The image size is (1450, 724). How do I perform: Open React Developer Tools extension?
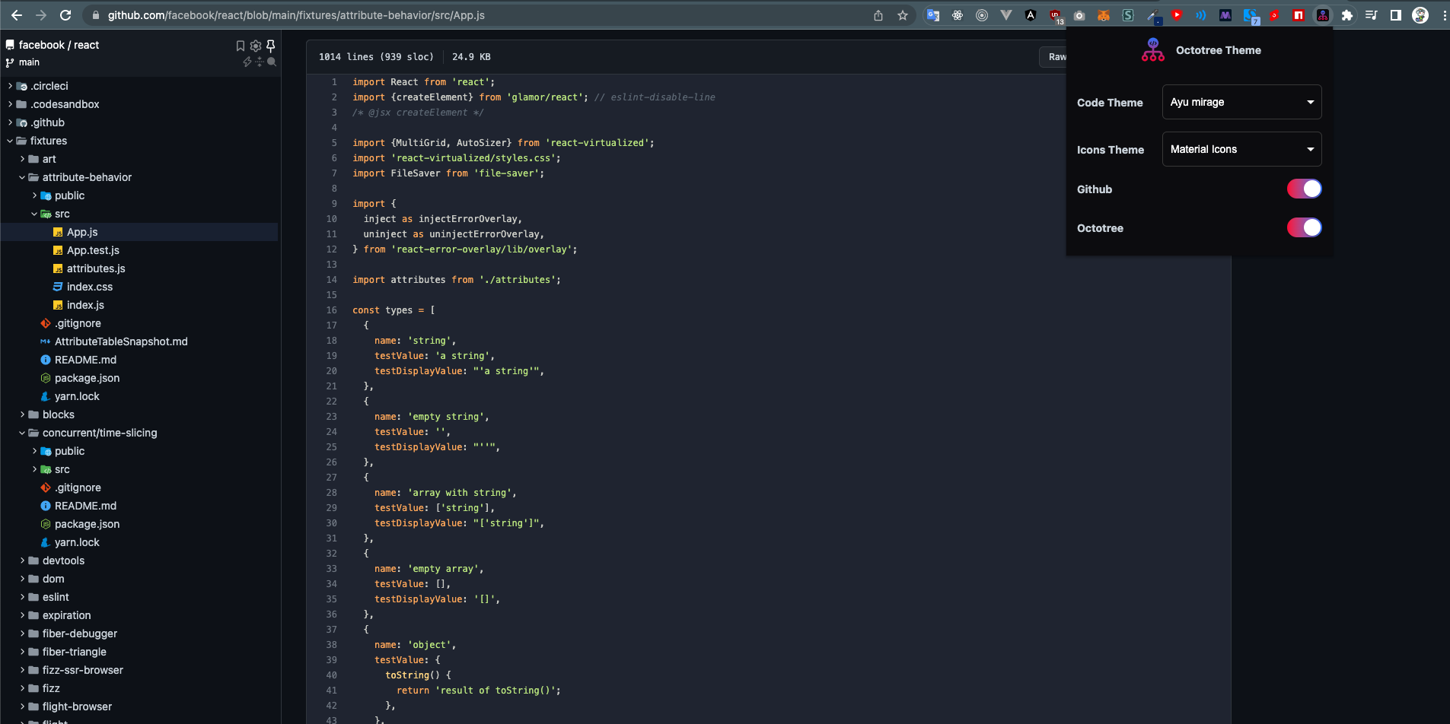coord(958,15)
